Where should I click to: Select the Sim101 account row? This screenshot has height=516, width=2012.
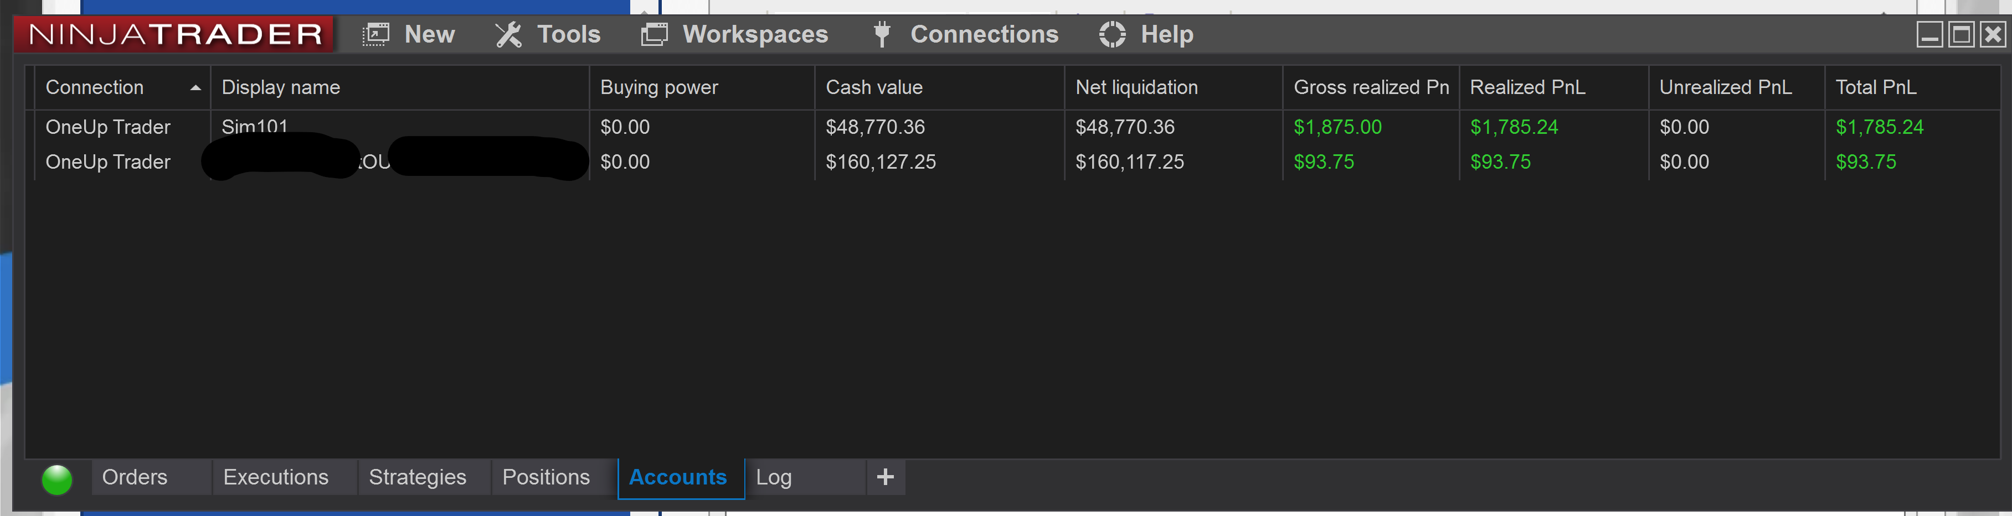1015,127
